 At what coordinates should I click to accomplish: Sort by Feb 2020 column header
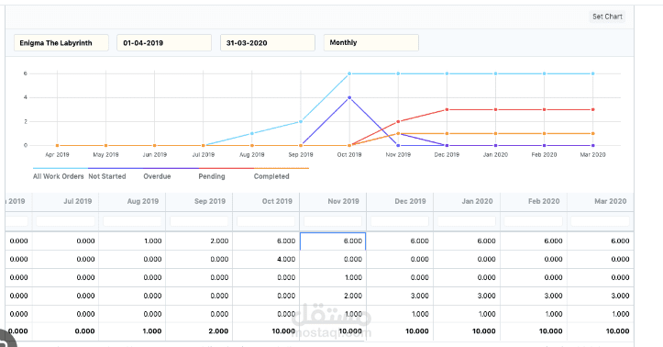533,201
